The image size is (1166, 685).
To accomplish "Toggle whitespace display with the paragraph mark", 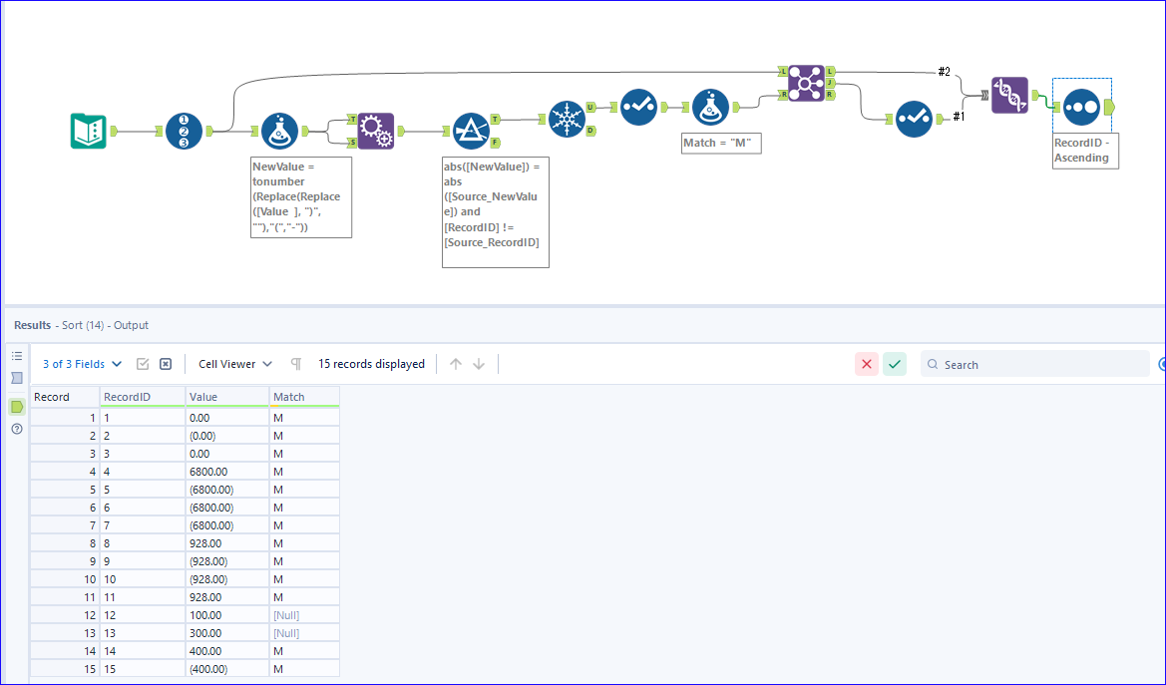I will click(x=295, y=364).
